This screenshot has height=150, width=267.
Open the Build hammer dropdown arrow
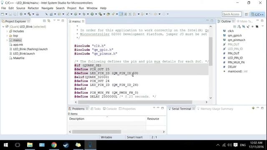click(33, 14)
